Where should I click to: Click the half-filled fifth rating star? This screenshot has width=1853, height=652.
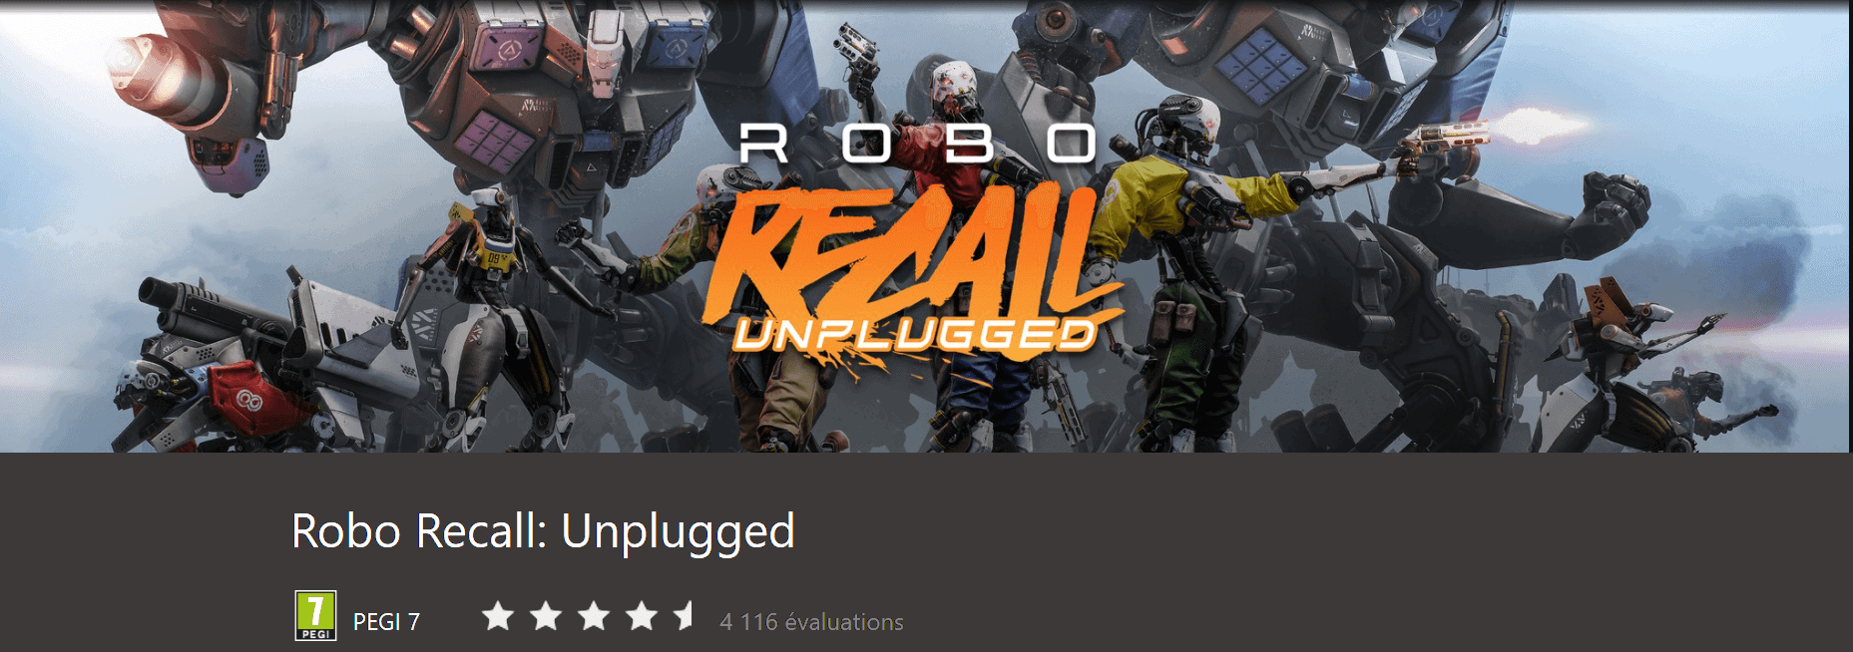(x=686, y=616)
